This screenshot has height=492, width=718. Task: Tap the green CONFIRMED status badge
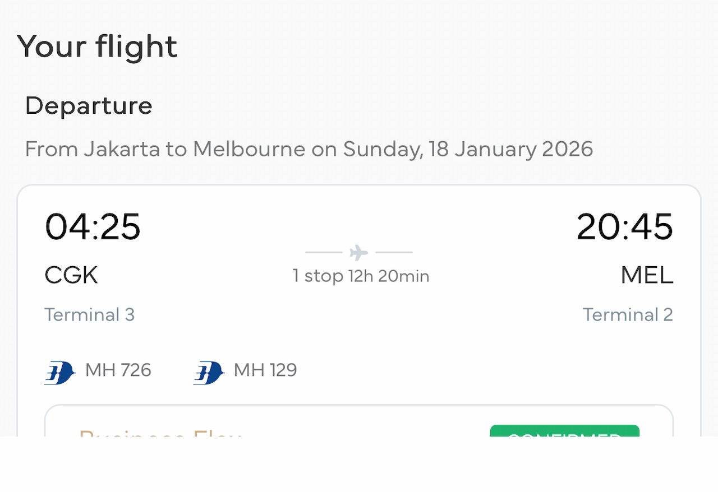(x=564, y=431)
